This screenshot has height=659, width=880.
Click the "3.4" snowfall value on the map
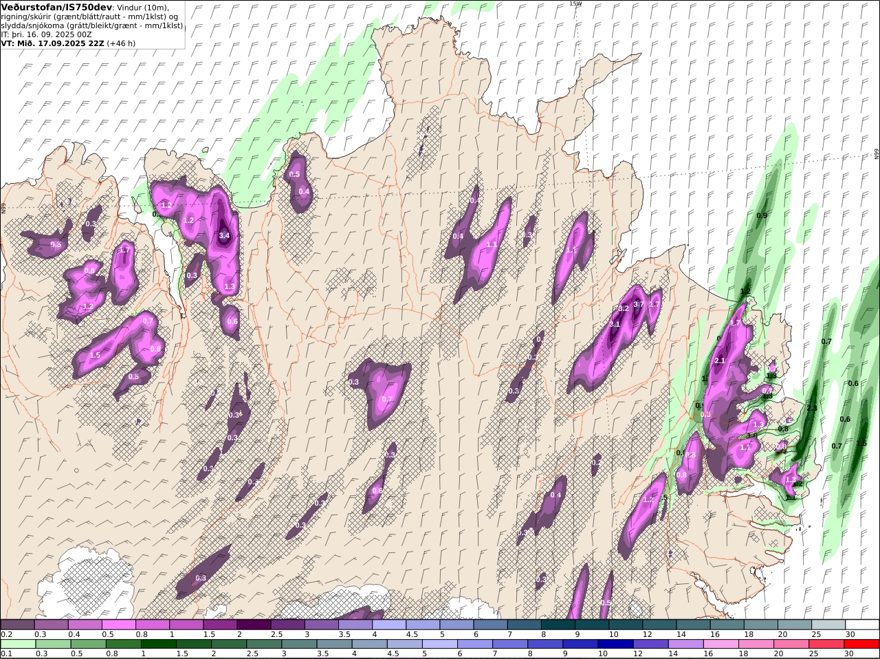point(224,235)
